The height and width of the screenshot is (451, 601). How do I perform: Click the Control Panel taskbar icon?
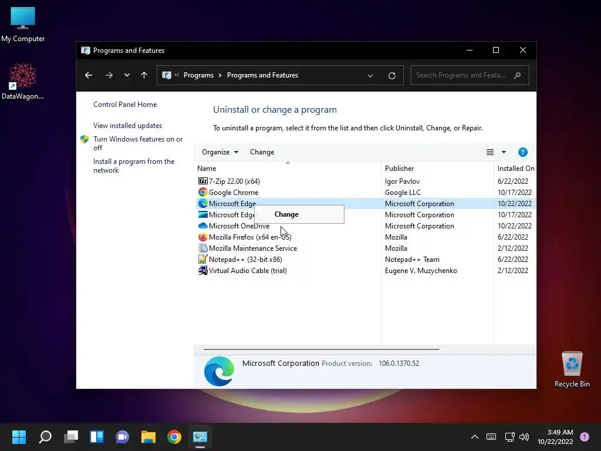pyautogui.click(x=200, y=437)
